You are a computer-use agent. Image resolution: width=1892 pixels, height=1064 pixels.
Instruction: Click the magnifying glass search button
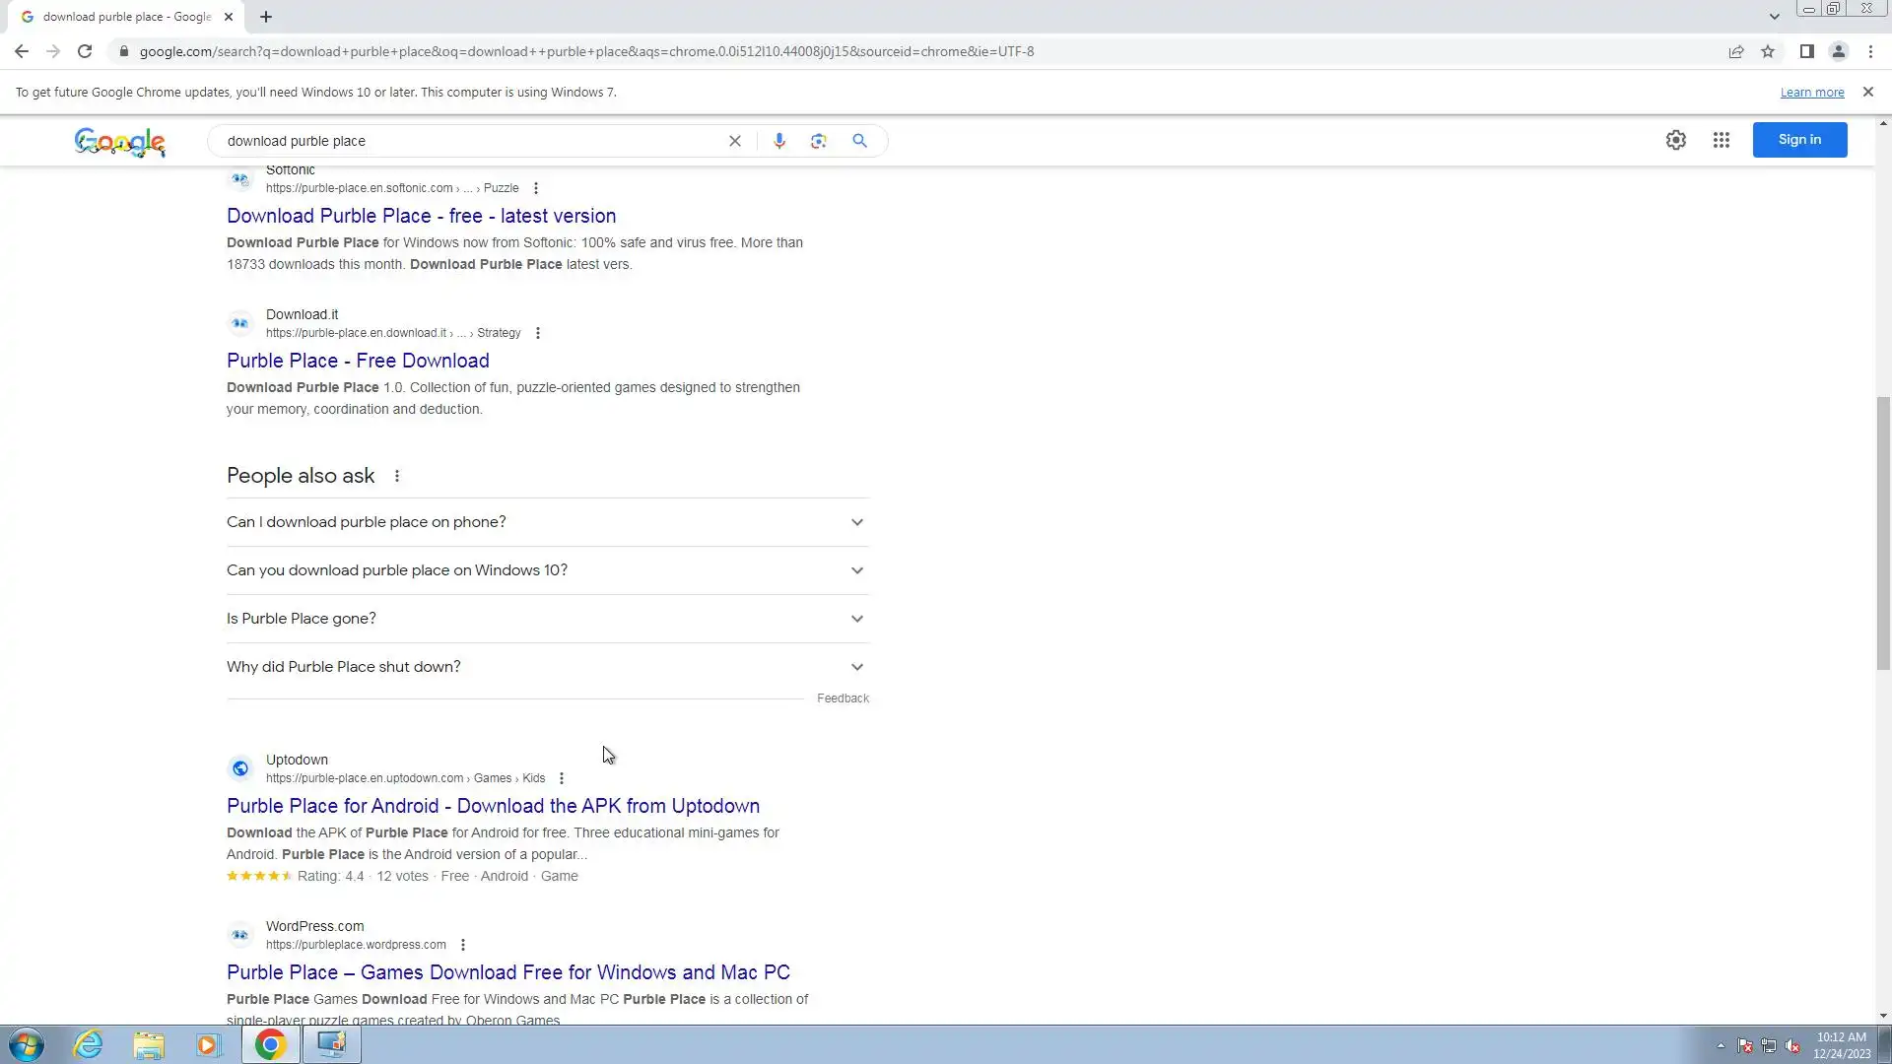point(859,141)
